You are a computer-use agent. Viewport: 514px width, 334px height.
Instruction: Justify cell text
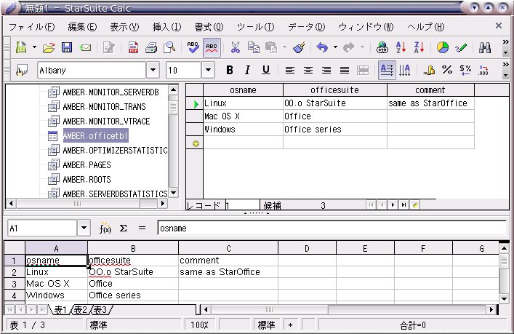345,70
